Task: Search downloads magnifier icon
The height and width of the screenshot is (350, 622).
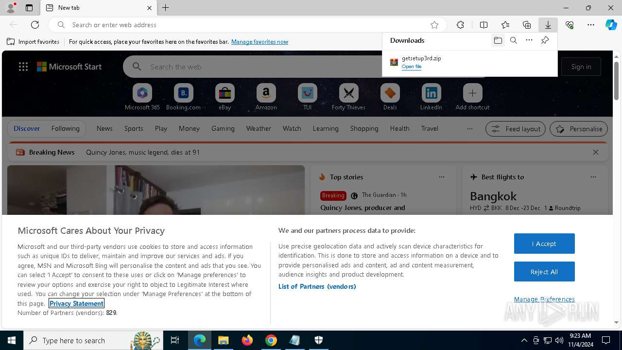Action: pyautogui.click(x=514, y=40)
